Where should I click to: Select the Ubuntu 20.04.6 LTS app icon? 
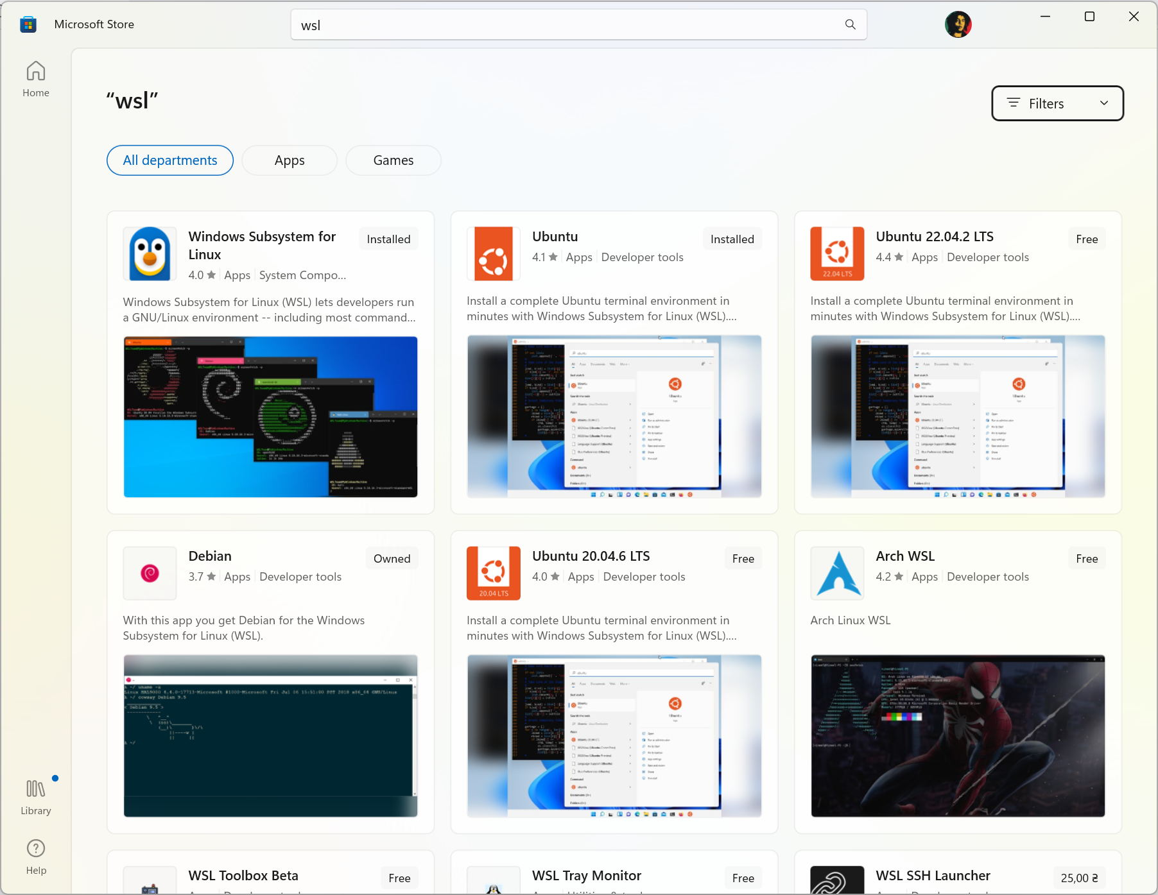click(492, 573)
